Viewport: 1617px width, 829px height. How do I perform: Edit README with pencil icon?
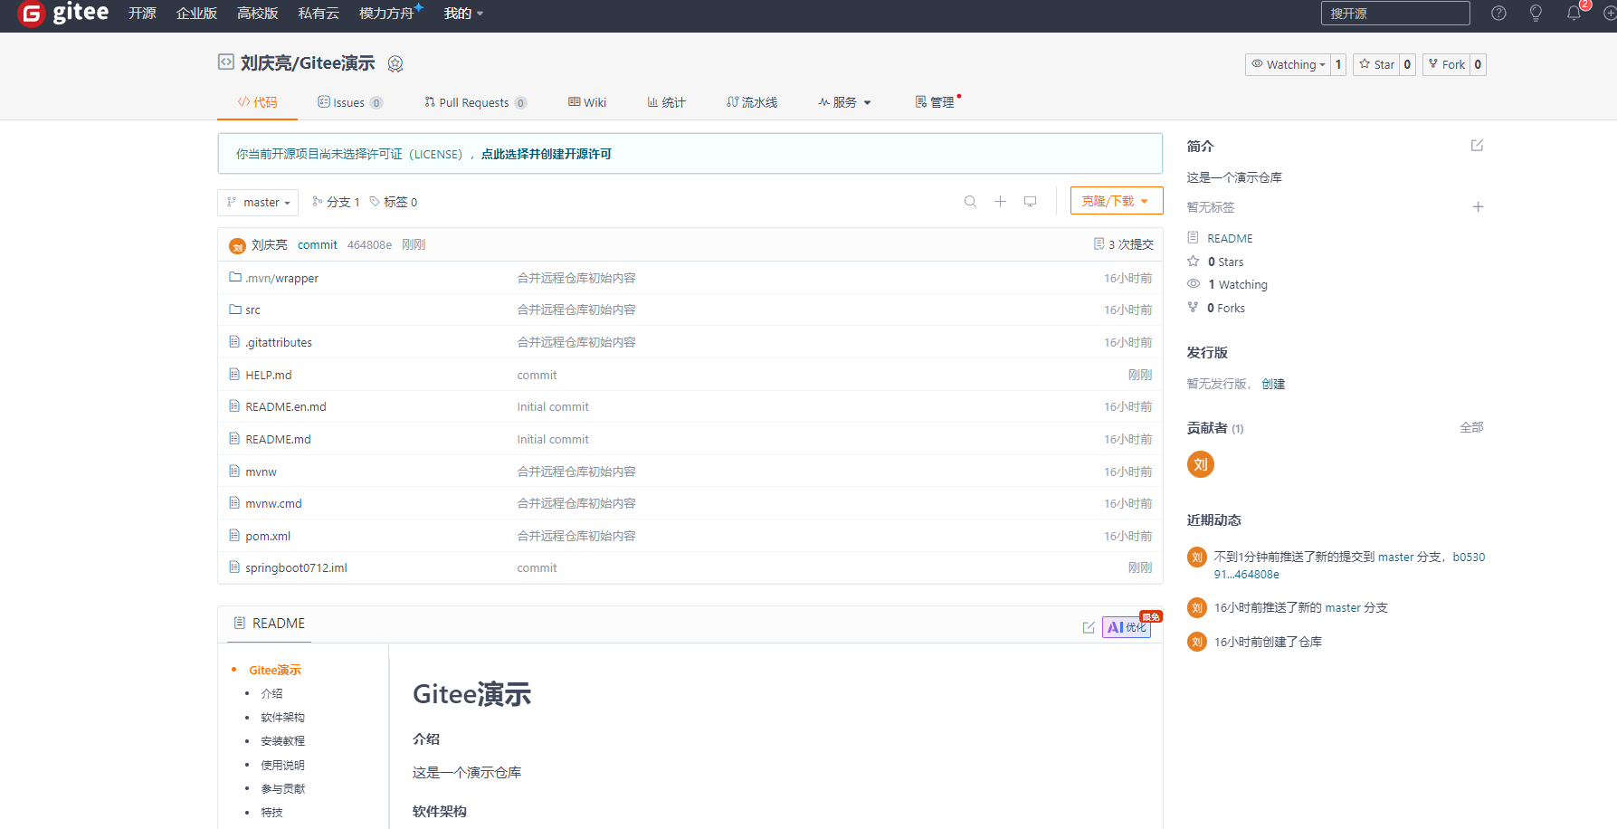pyautogui.click(x=1089, y=627)
